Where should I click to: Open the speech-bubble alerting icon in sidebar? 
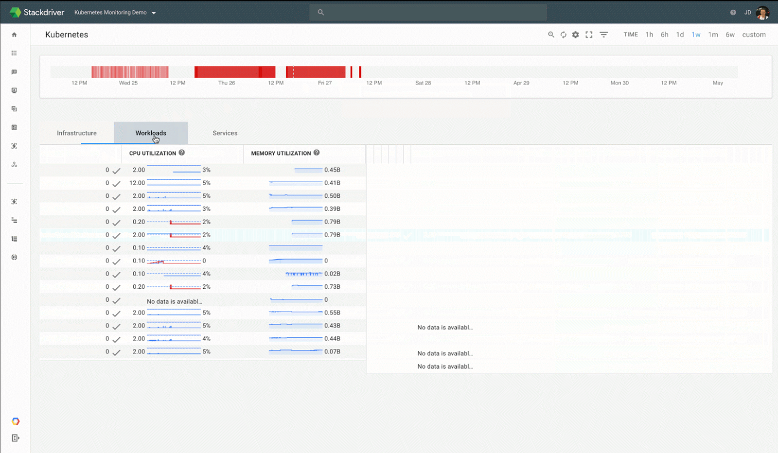pos(14,72)
